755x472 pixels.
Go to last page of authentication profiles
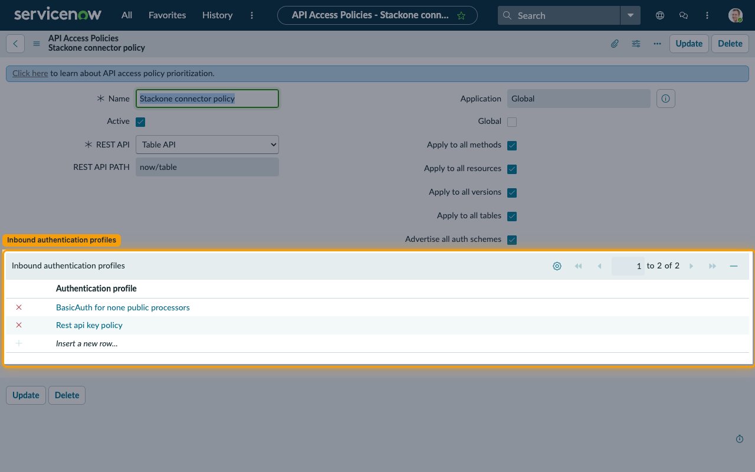coord(713,266)
